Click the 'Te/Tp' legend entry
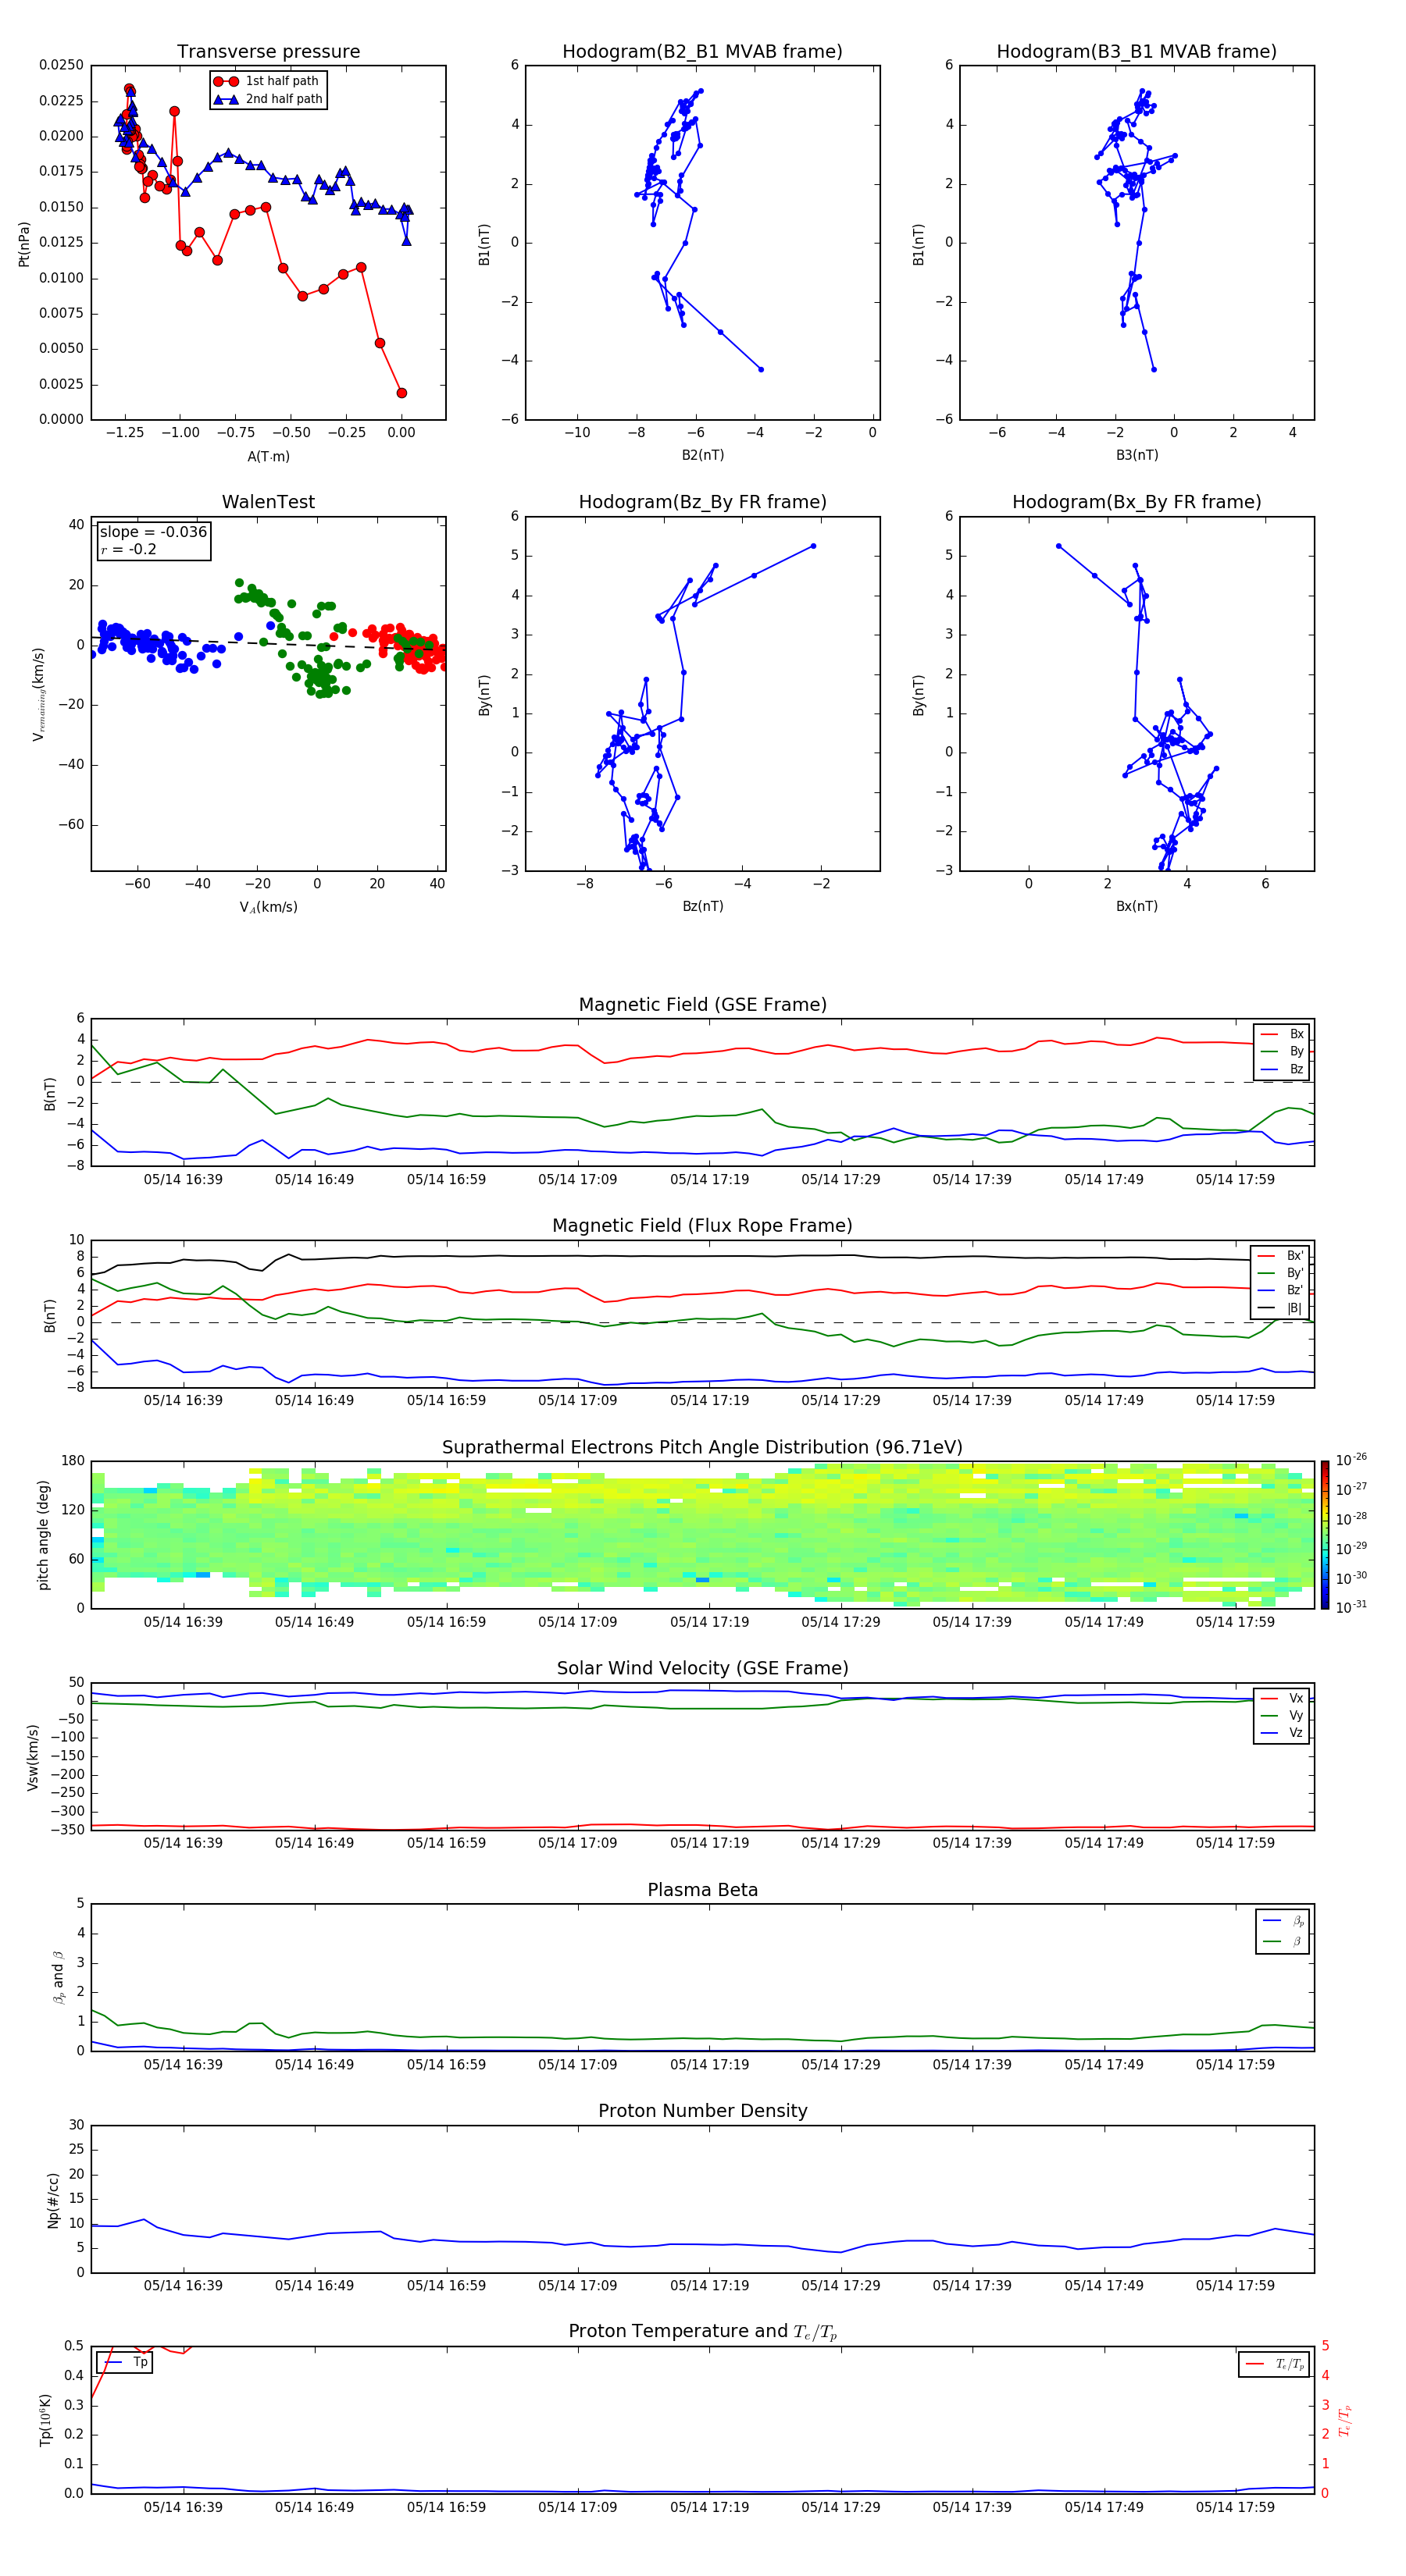Image resolution: width=1406 pixels, height=2576 pixels. pos(1275,2364)
